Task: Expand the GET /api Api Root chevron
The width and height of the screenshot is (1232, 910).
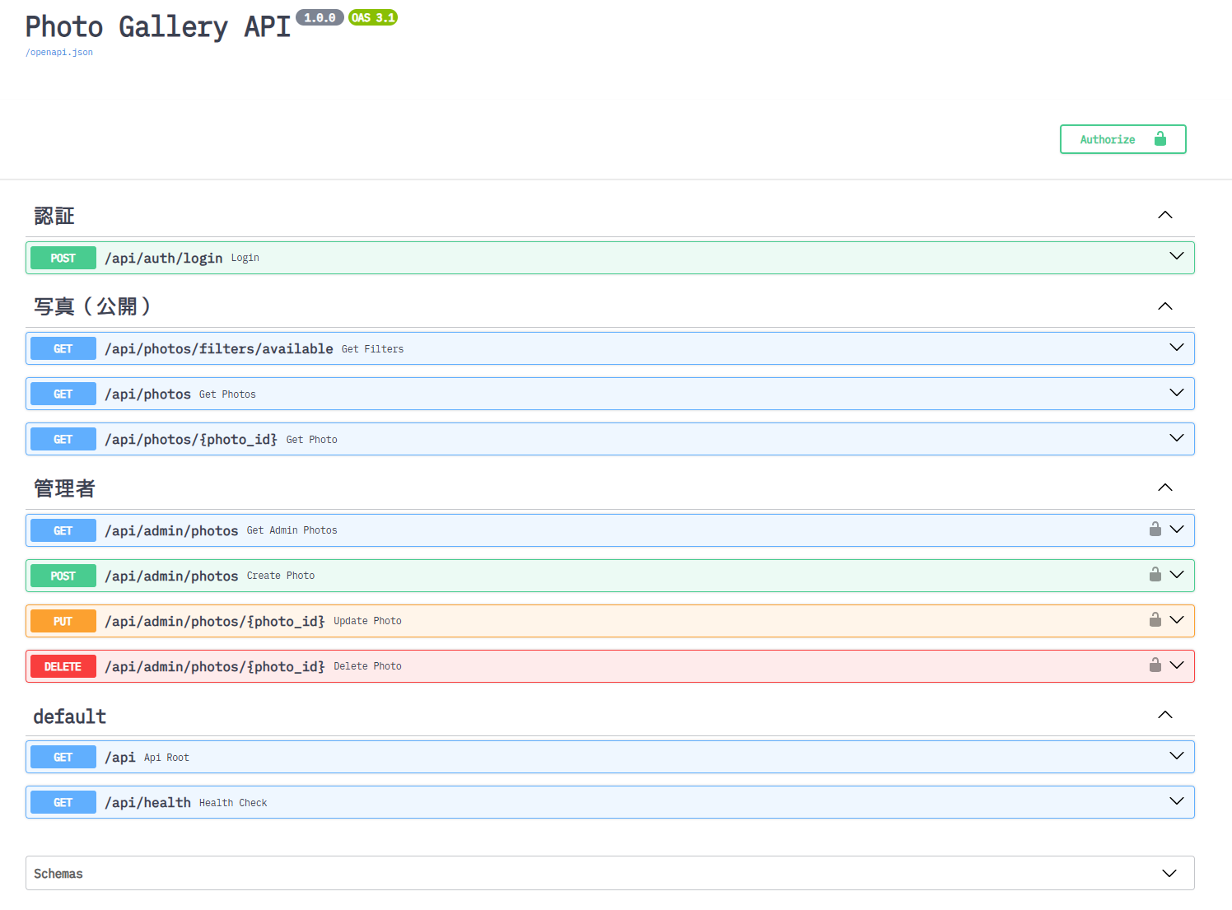Action: [x=1176, y=757]
